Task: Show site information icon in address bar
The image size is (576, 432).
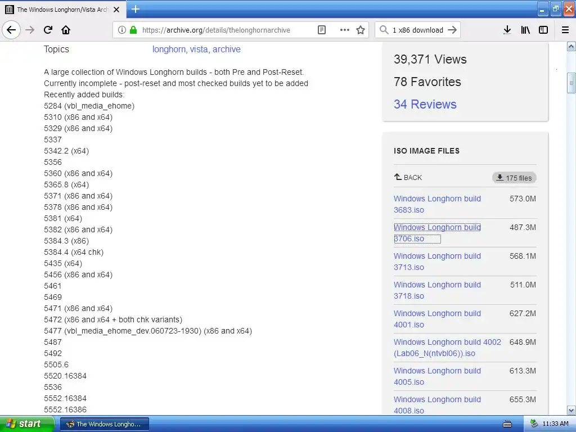Action: (x=121, y=30)
